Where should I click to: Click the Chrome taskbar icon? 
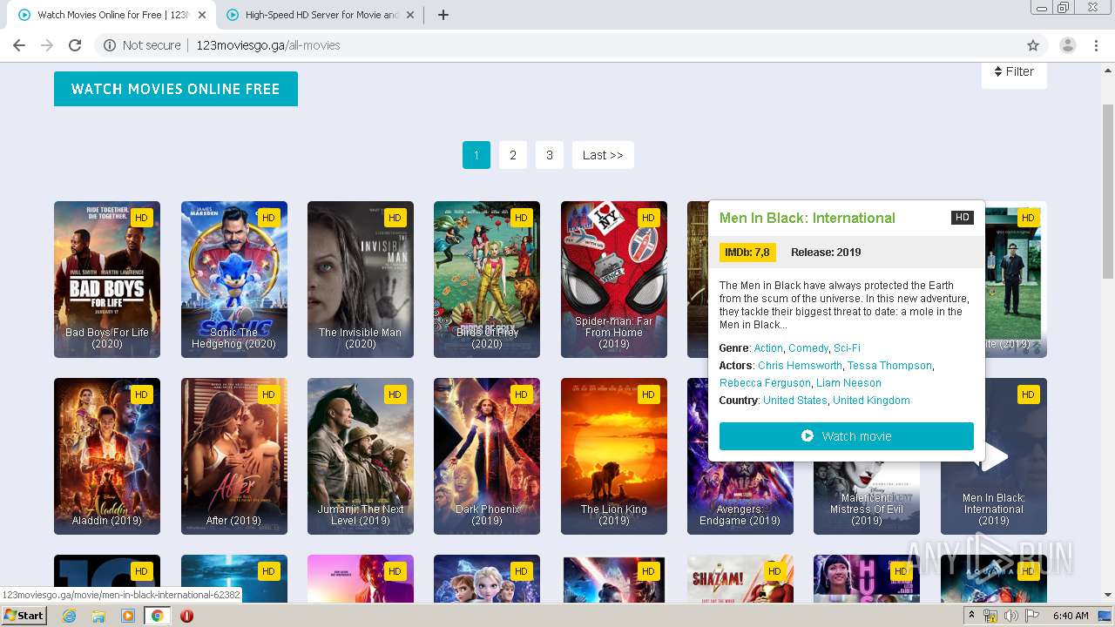158,616
